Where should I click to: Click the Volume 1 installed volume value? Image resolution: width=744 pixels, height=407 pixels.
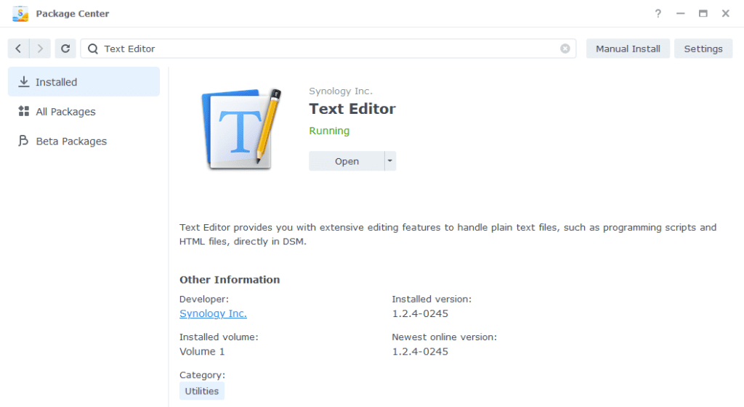point(202,352)
